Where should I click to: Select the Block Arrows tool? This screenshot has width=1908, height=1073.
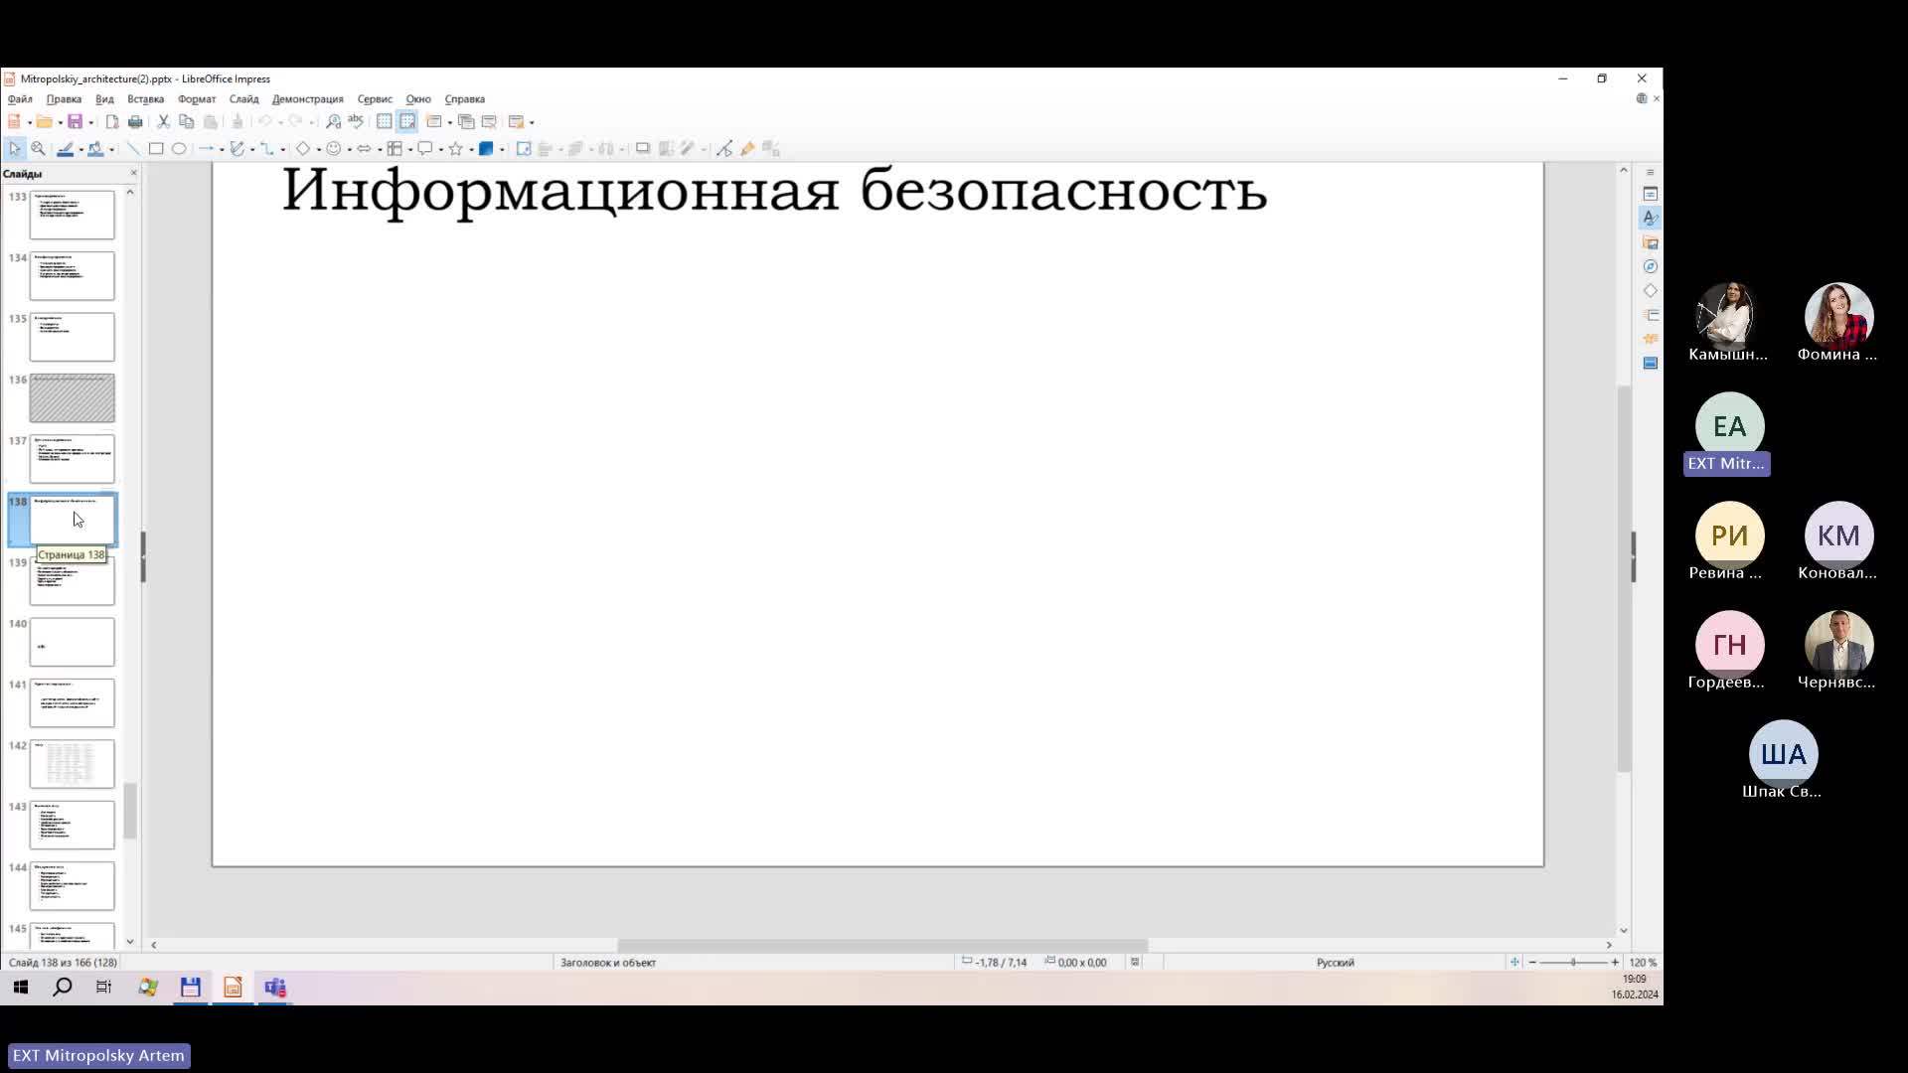click(364, 149)
